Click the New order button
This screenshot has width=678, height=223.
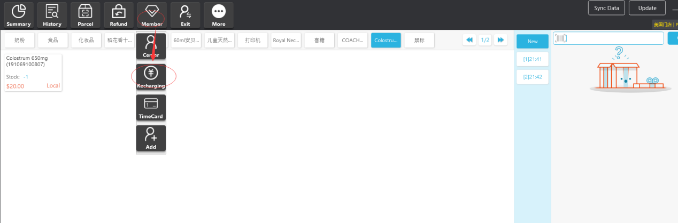[x=533, y=42]
